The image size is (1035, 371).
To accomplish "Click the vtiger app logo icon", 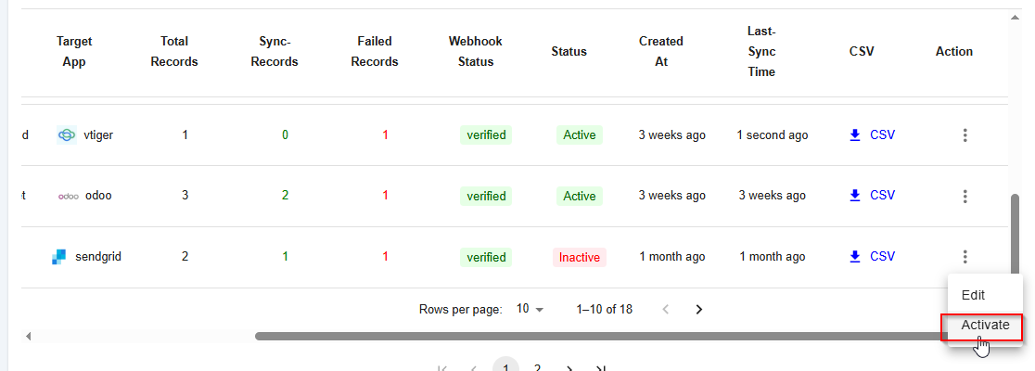I will coord(67,135).
